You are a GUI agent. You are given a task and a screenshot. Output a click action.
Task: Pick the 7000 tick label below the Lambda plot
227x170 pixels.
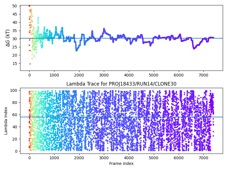(x=203, y=158)
